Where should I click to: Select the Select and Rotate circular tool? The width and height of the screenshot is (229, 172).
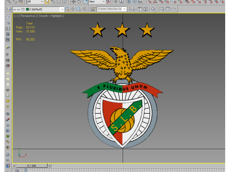(79, 2)
